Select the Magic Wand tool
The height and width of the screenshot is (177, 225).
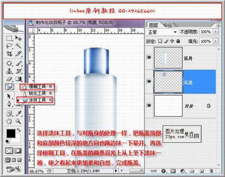18,46
